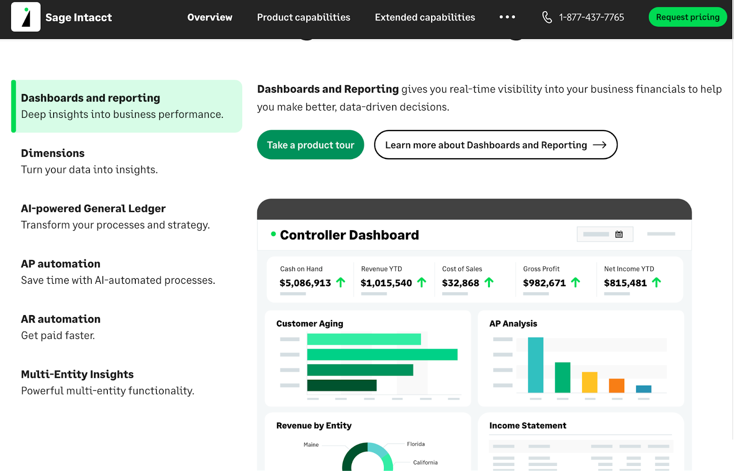
Task: Click the calendar icon in Controller Dashboard
Action: 618,234
